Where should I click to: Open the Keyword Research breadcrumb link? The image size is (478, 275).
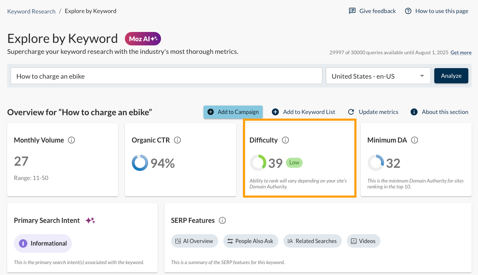[x=31, y=11]
